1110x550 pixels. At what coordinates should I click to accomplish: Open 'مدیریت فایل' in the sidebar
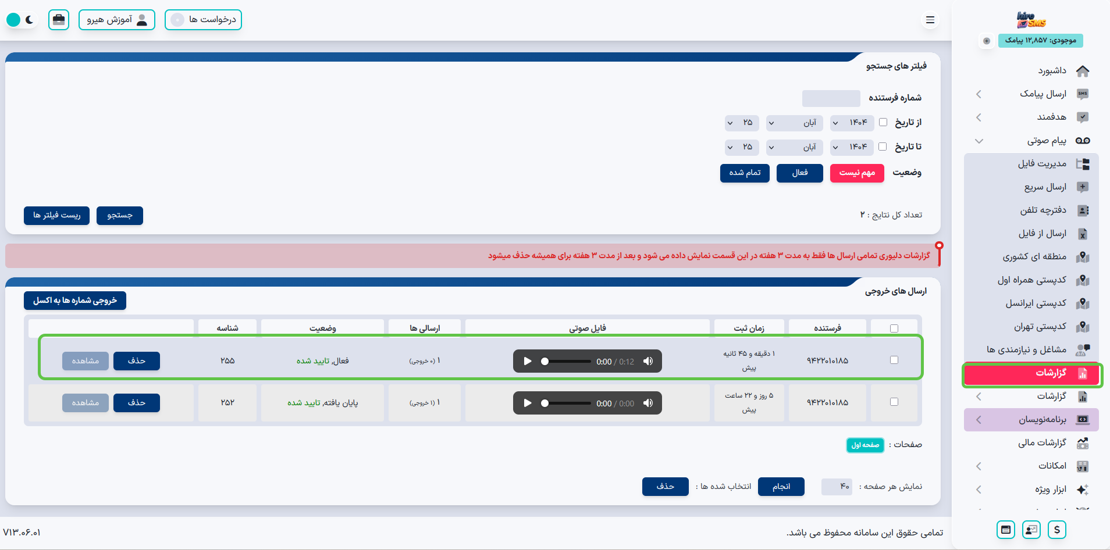point(1042,163)
